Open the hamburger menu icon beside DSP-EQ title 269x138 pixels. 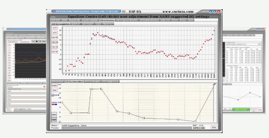(124, 12)
